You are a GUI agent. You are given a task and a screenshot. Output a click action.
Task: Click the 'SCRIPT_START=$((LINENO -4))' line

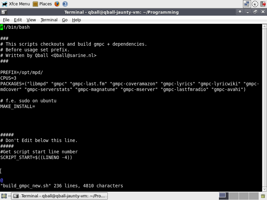point(36,157)
